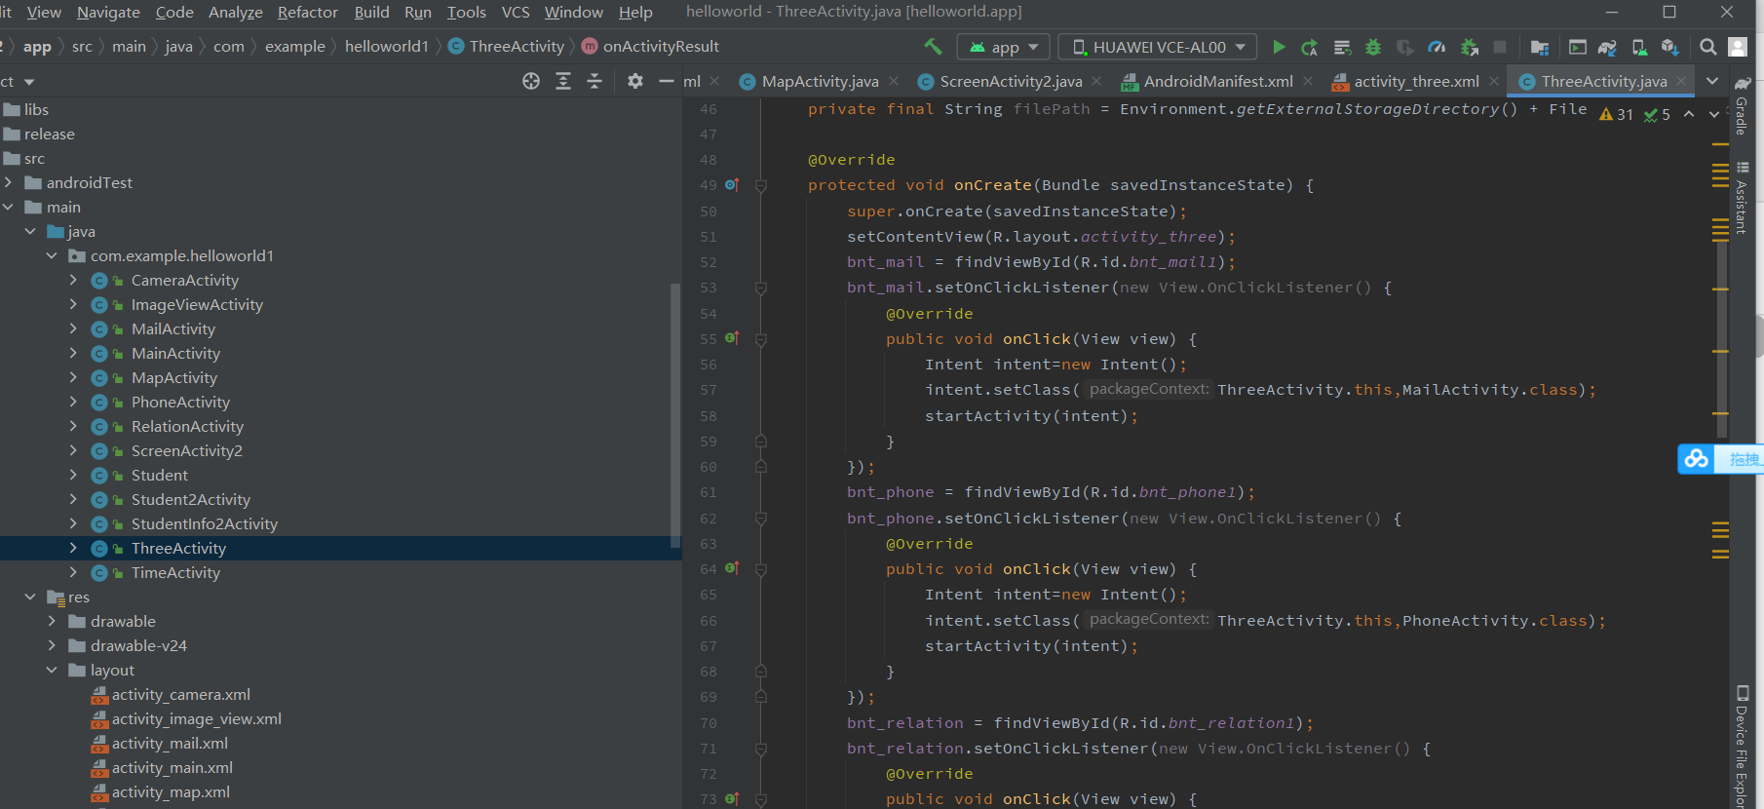Click override gutter icon on line 64

[x=732, y=568]
